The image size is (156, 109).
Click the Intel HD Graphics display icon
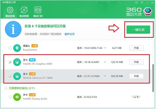pos(17,62)
